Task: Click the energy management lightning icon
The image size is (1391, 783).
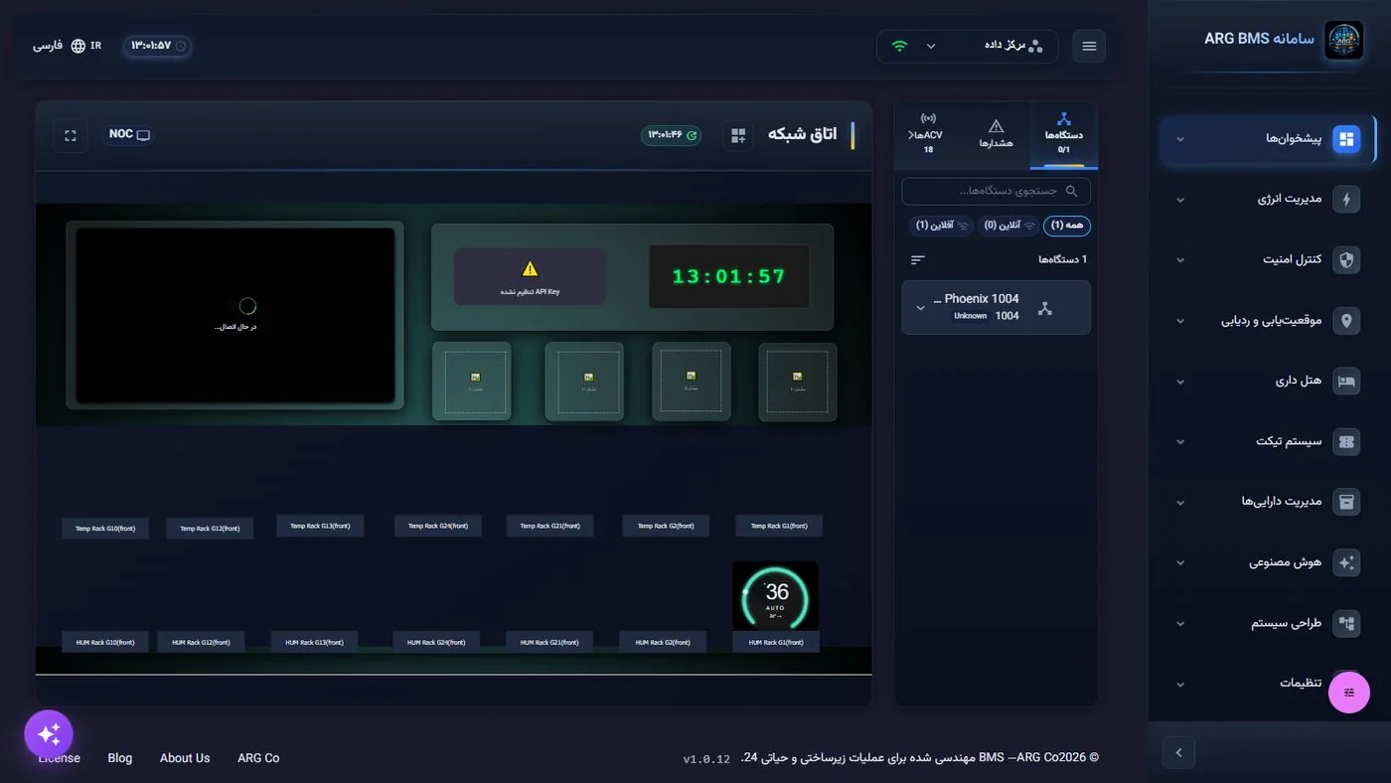Action: [1346, 199]
